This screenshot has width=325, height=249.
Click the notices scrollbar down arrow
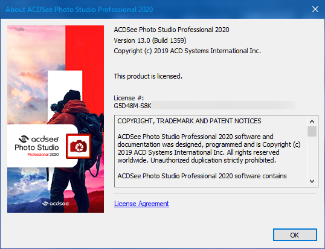tap(312, 181)
